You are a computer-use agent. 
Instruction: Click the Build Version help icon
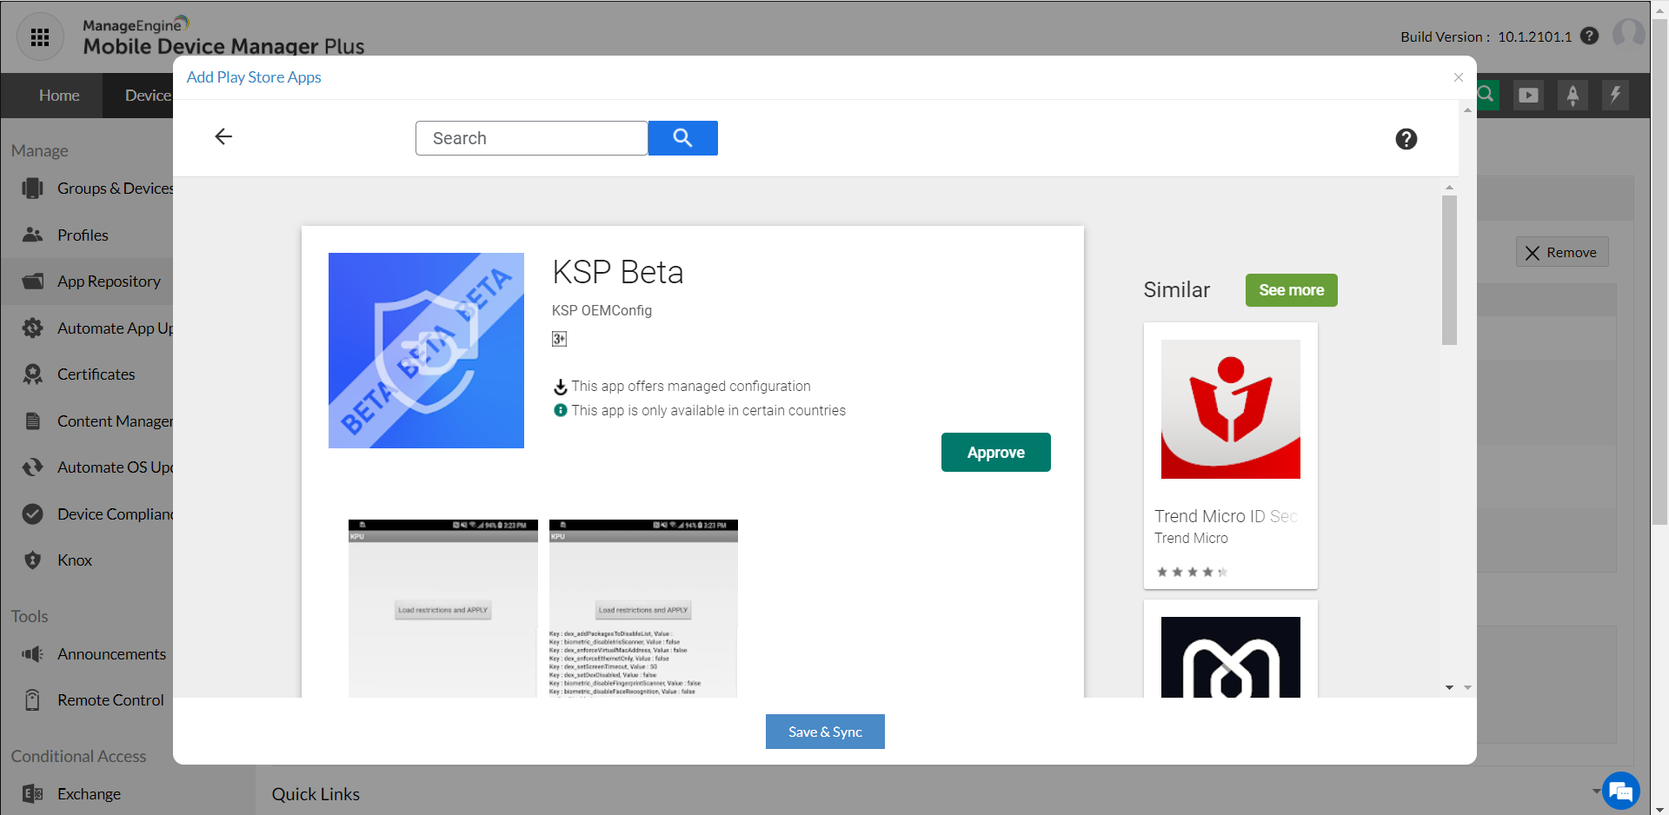[x=1590, y=36]
